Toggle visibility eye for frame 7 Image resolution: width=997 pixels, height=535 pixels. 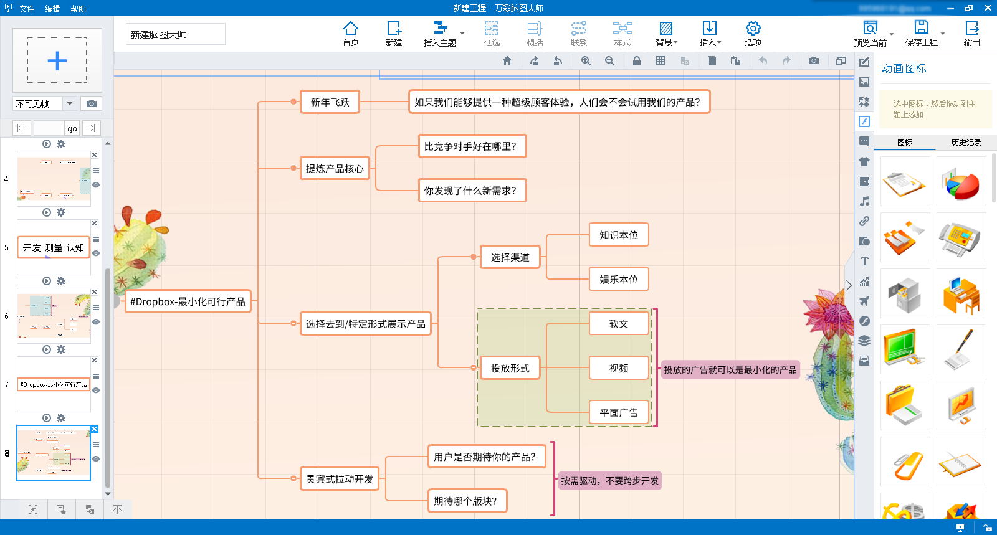(x=96, y=391)
